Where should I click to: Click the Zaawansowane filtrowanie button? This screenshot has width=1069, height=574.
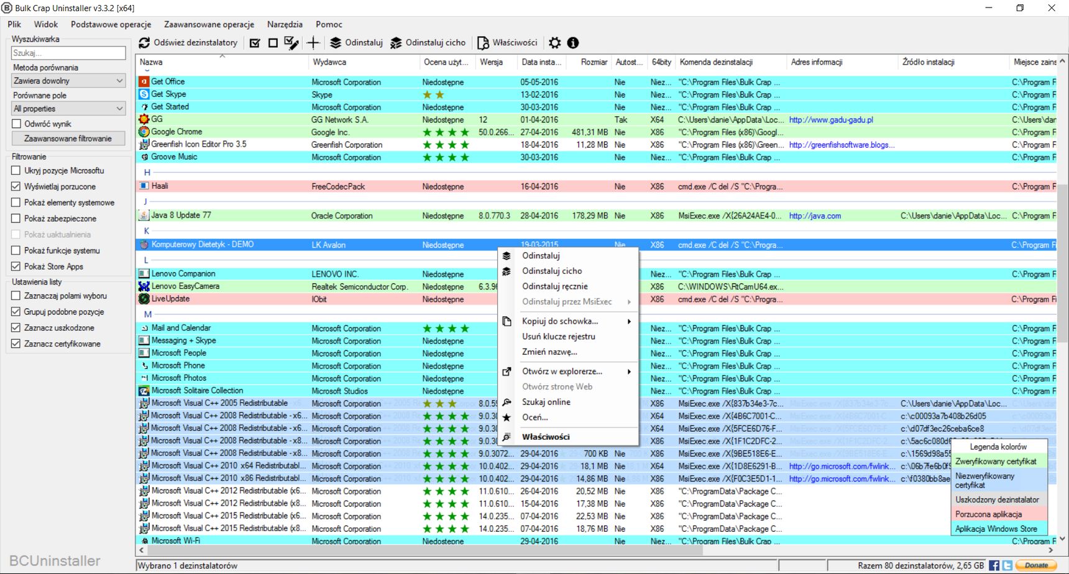(68, 139)
